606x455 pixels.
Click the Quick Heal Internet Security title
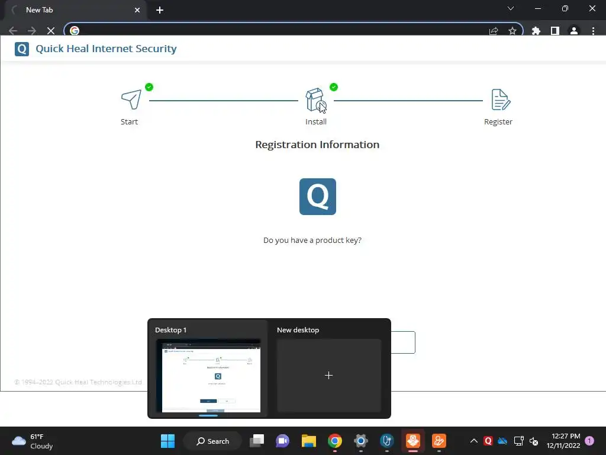[107, 49]
